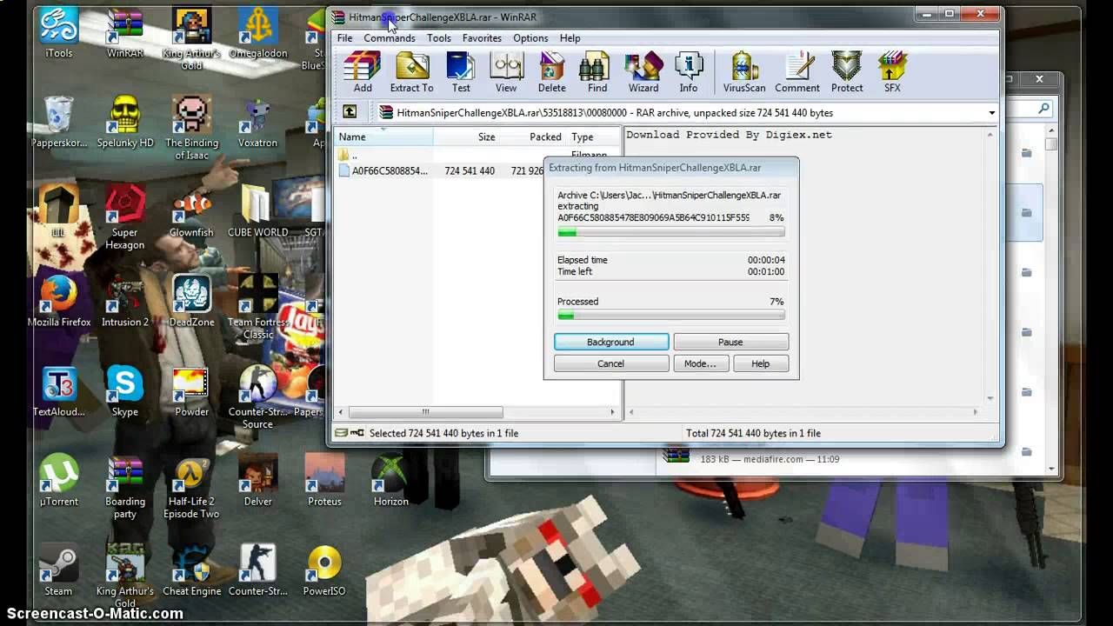
Task: Click the Find binoculars icon
Action: (x=597, y=72)
